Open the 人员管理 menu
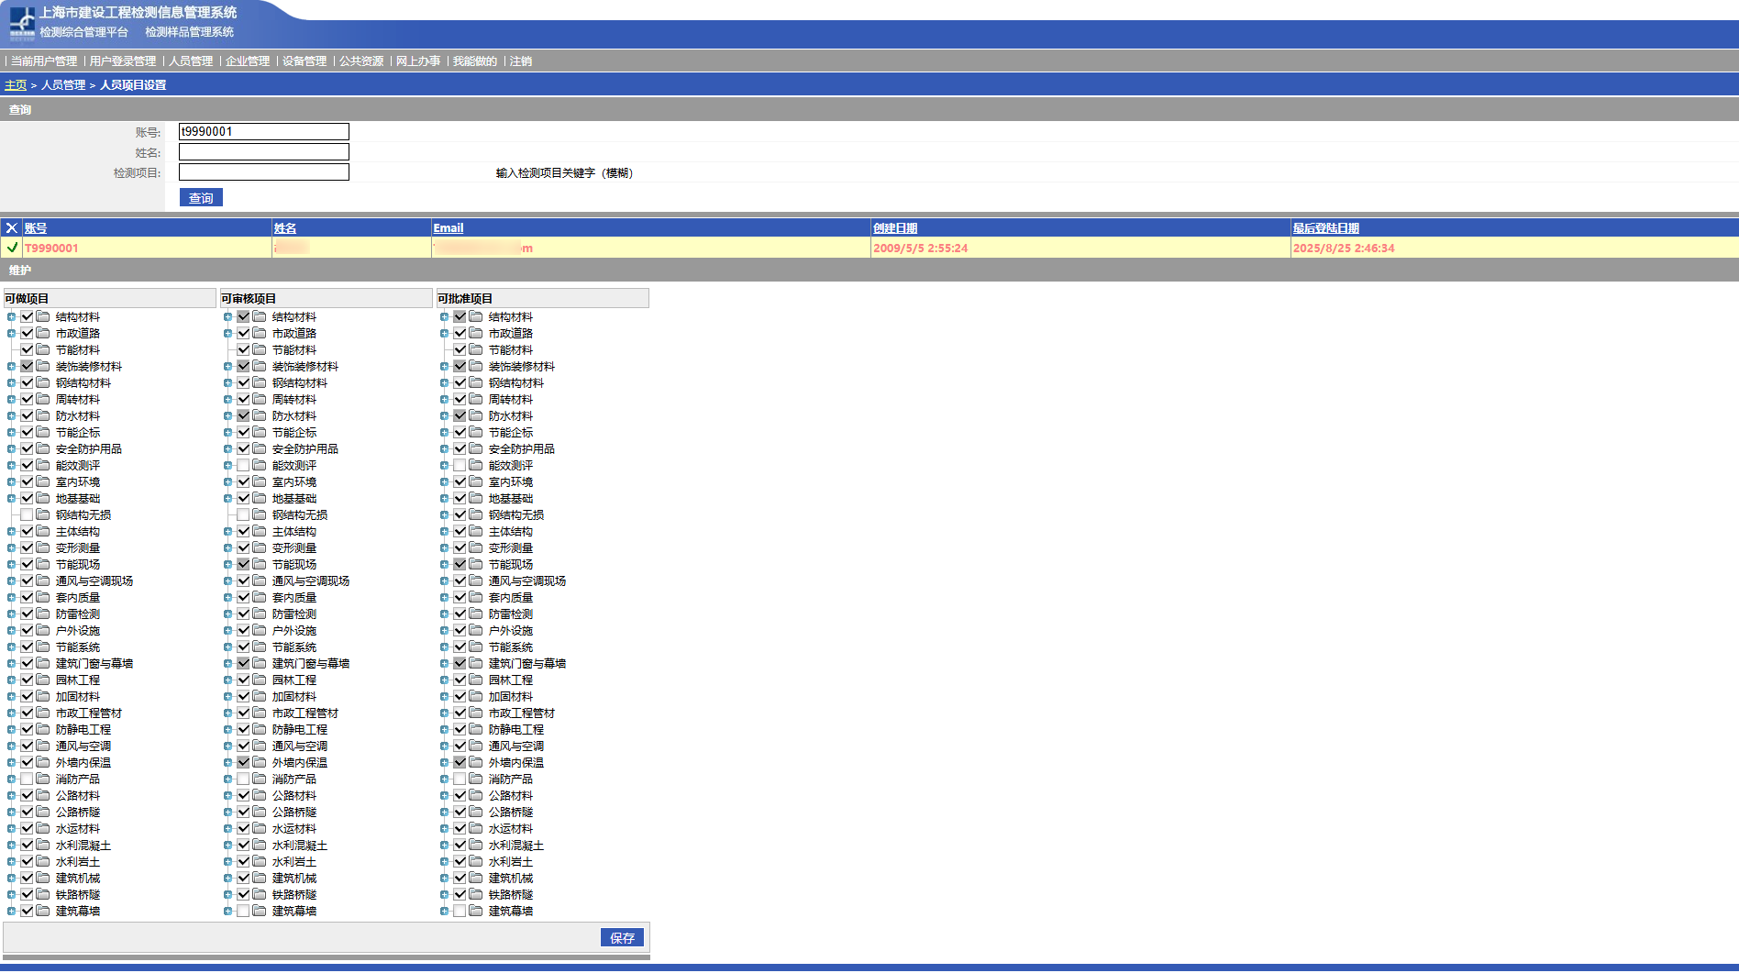The width and height of the screenshot is (1739, 973). [x=191, y=61]
